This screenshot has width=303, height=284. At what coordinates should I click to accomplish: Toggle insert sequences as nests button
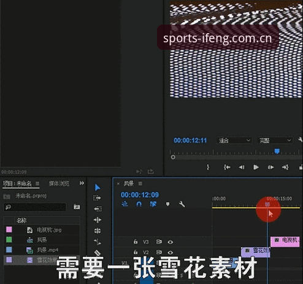click(x=125, y=204)
